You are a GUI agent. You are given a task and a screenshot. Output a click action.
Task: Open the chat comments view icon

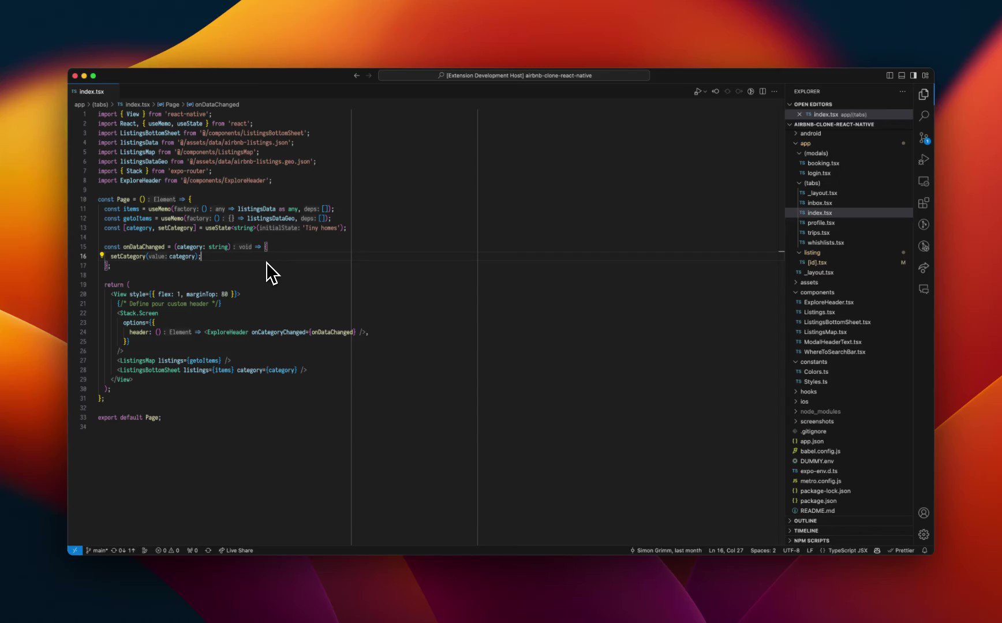click(x=924, y=289)
